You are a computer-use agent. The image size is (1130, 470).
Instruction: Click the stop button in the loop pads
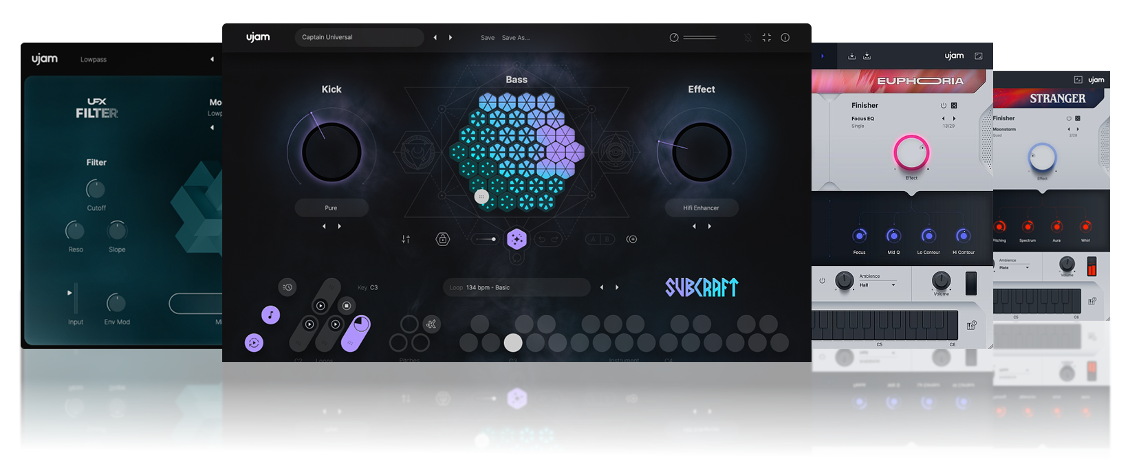pos(347,305)
